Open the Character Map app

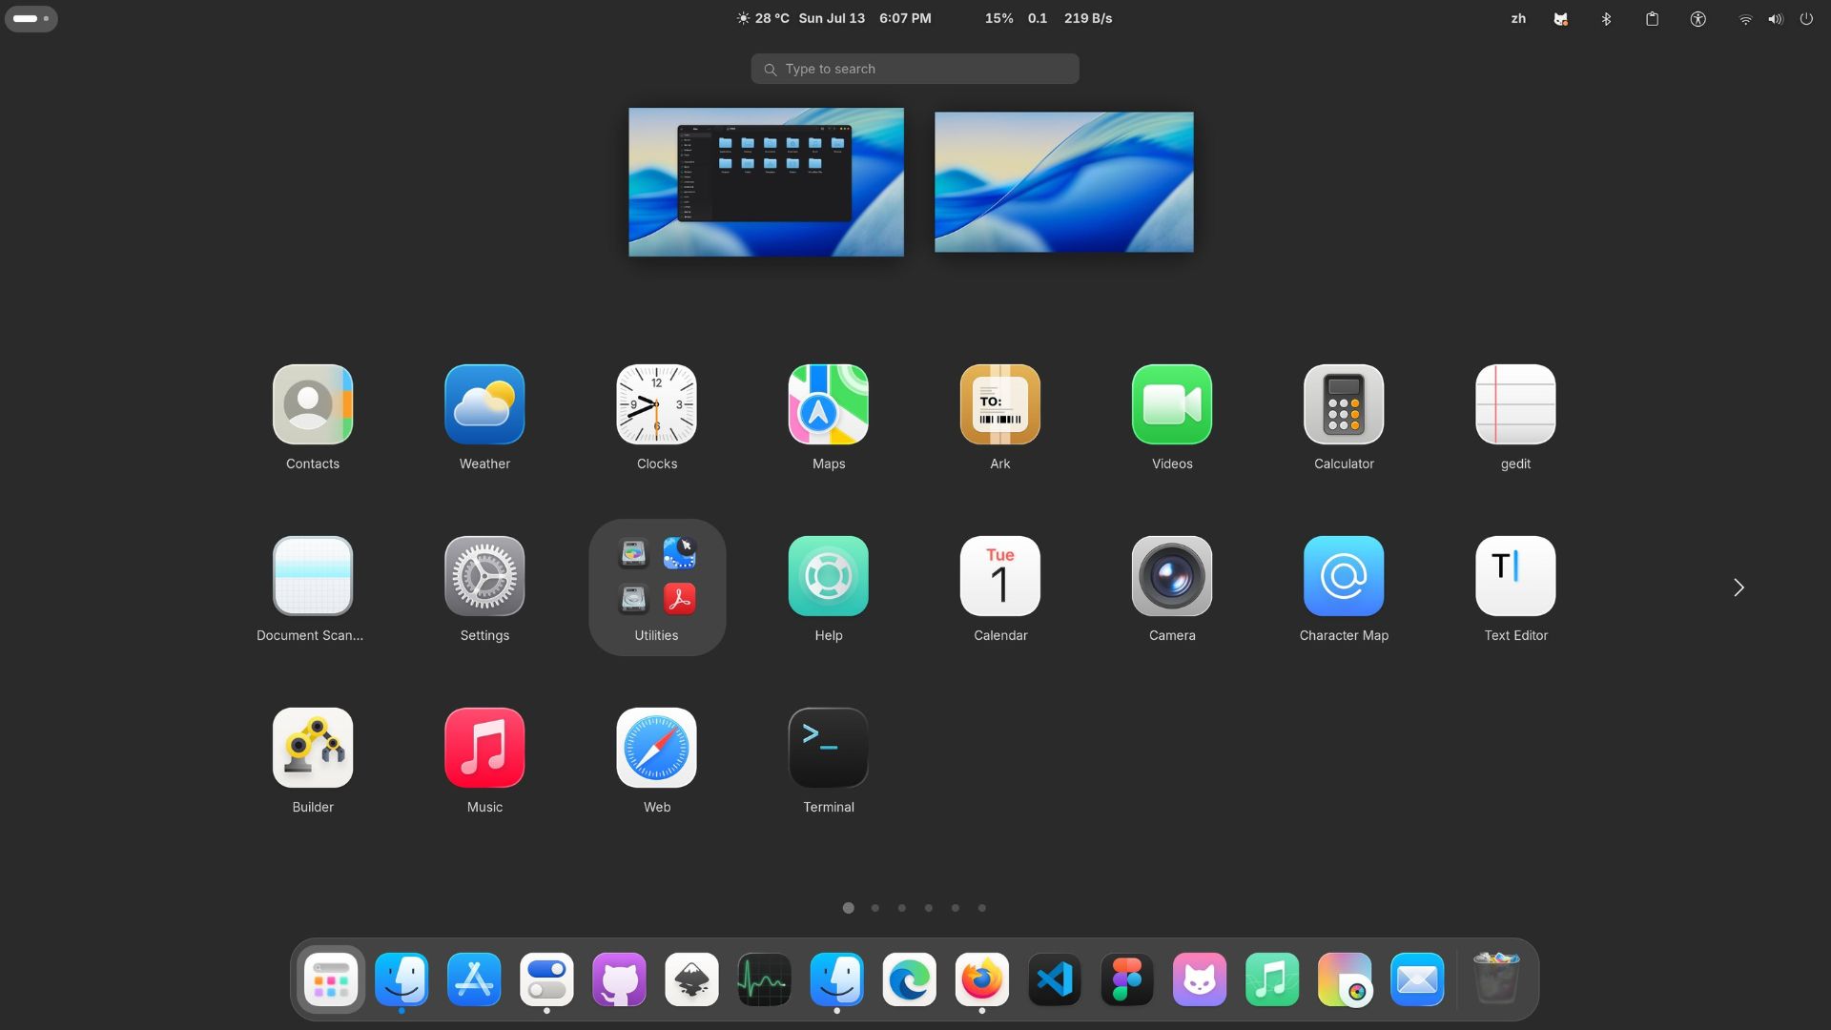[1343, 576]
